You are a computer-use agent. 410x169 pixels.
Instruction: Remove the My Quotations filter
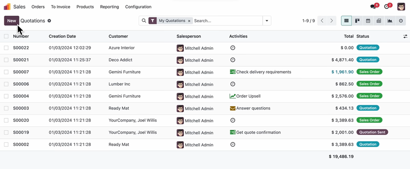pyautogui.click(x=189, y=21)
